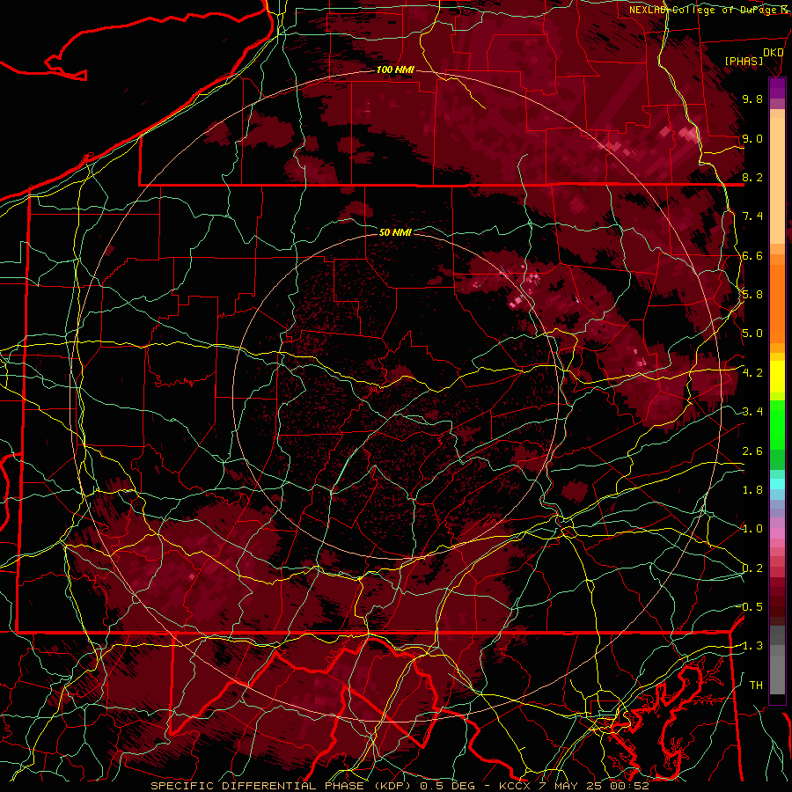Click the 6.6 value on the color scale
Image resolution: width=792 pixels, height=792 pixels.
pos(752,255)
